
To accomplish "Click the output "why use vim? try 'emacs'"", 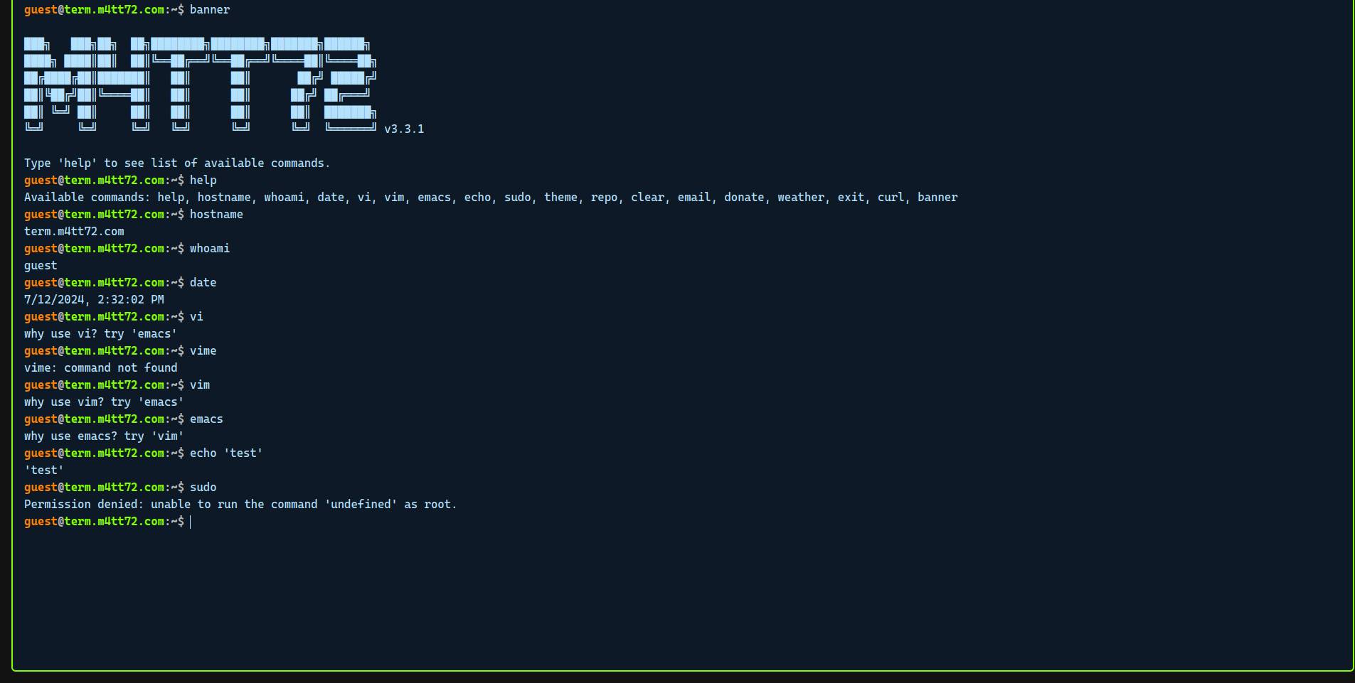I will (104, 402).
